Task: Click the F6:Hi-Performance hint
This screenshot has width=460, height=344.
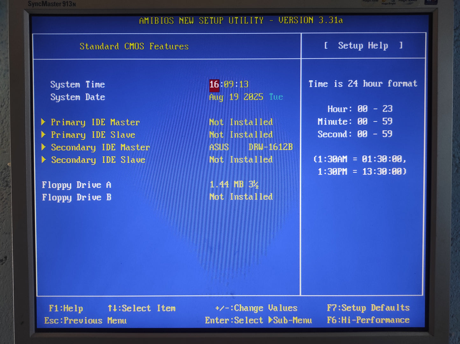Action: [368, 320]
